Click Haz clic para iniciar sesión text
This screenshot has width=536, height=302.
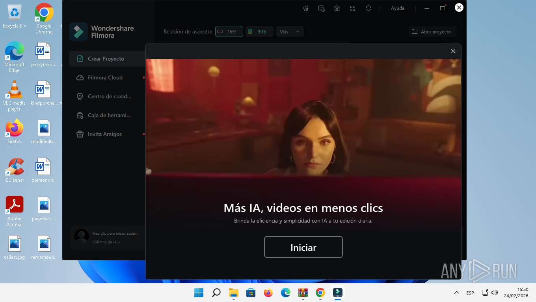115,233
